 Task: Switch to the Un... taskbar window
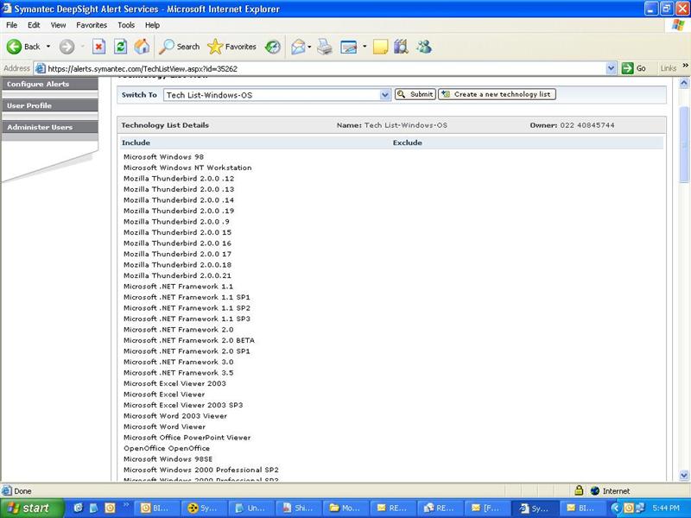pos(251,509)
